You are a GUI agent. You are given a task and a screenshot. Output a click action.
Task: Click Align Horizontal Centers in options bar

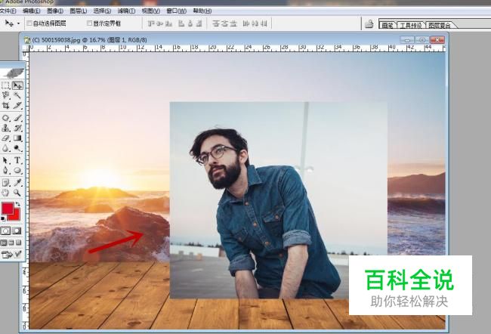tap(190, 23)
